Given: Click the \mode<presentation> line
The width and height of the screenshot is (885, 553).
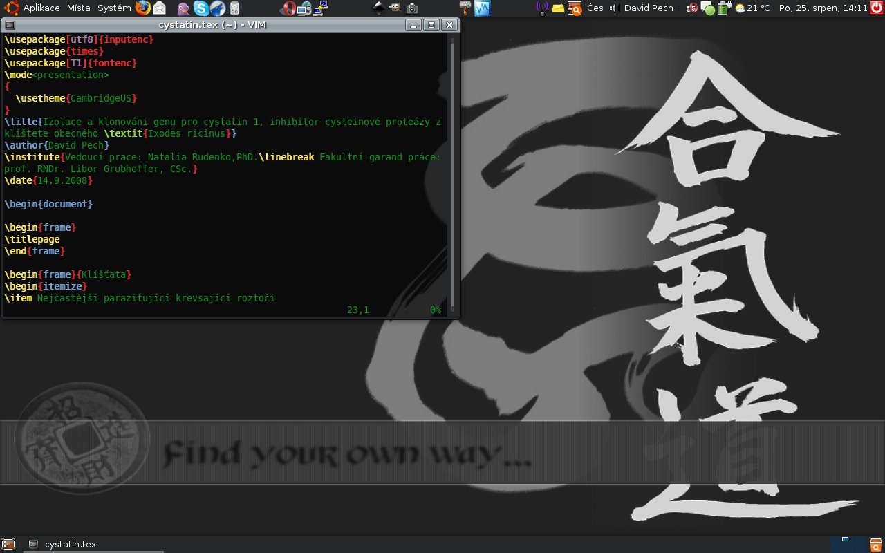Looking at the screenshot, I should pos(57,75).
